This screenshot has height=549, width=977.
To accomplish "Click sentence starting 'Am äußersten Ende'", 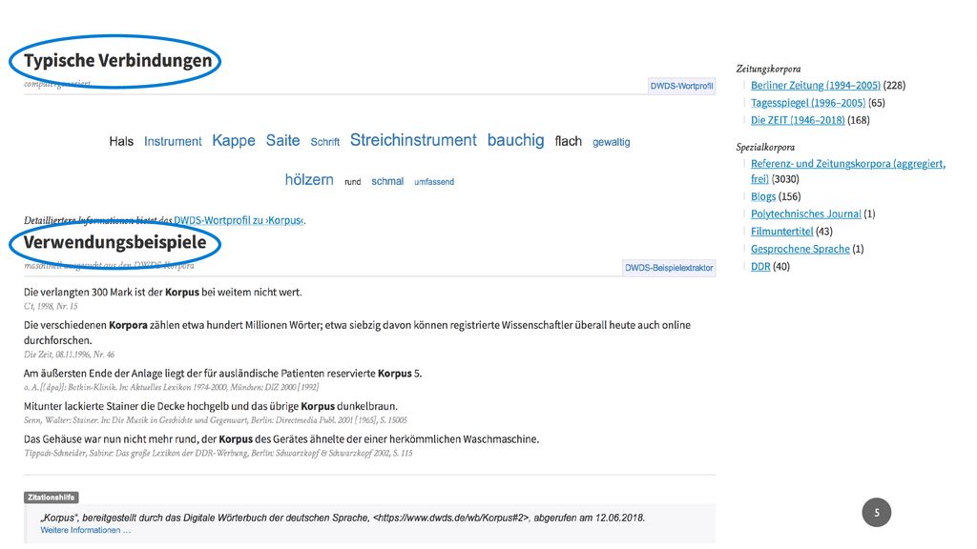I will click(223, 374).
